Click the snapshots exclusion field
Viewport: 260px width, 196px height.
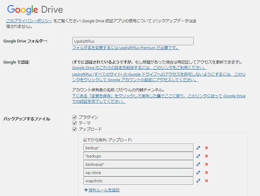click(x=138, y=181)
